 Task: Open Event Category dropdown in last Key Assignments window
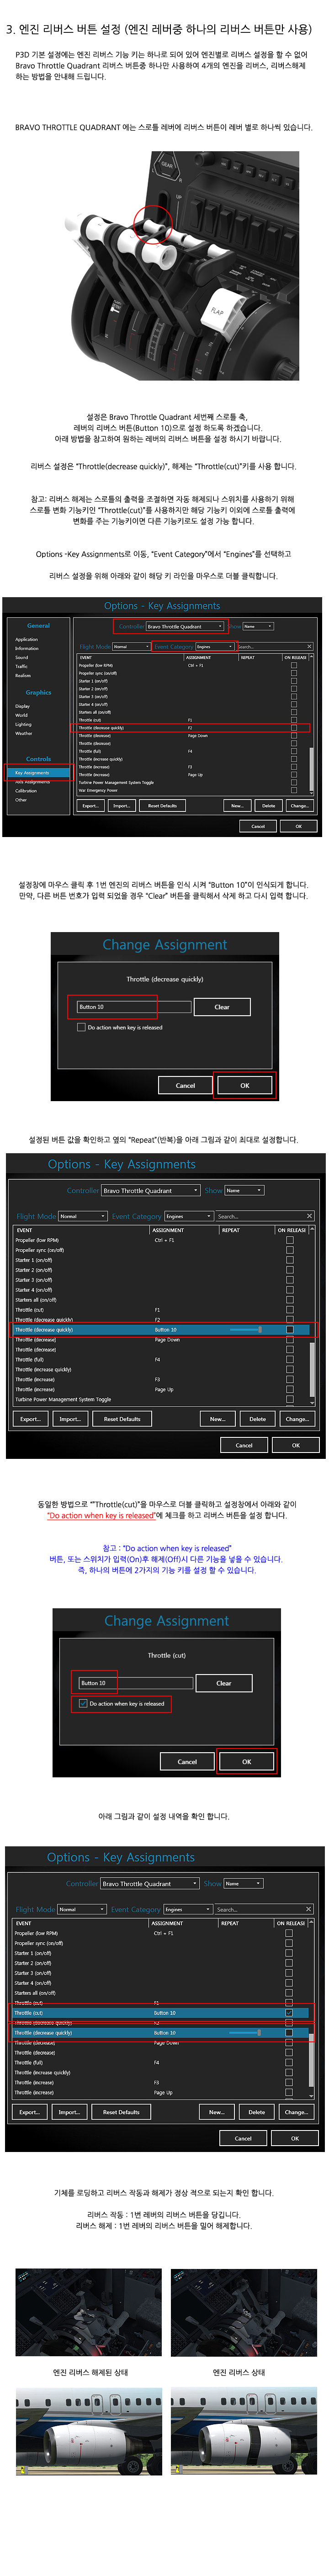pyautogui.click(x=187, y=1909)
